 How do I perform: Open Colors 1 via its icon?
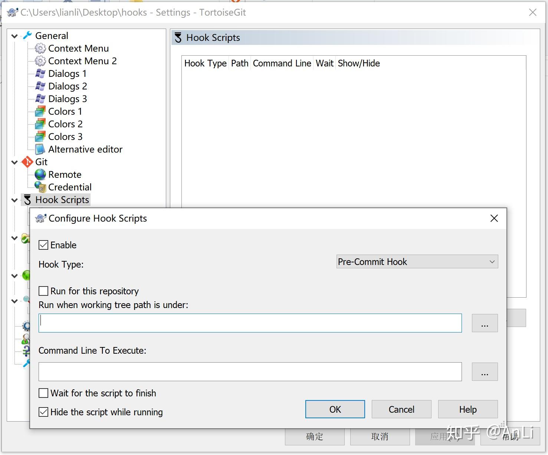pos(40,112)
